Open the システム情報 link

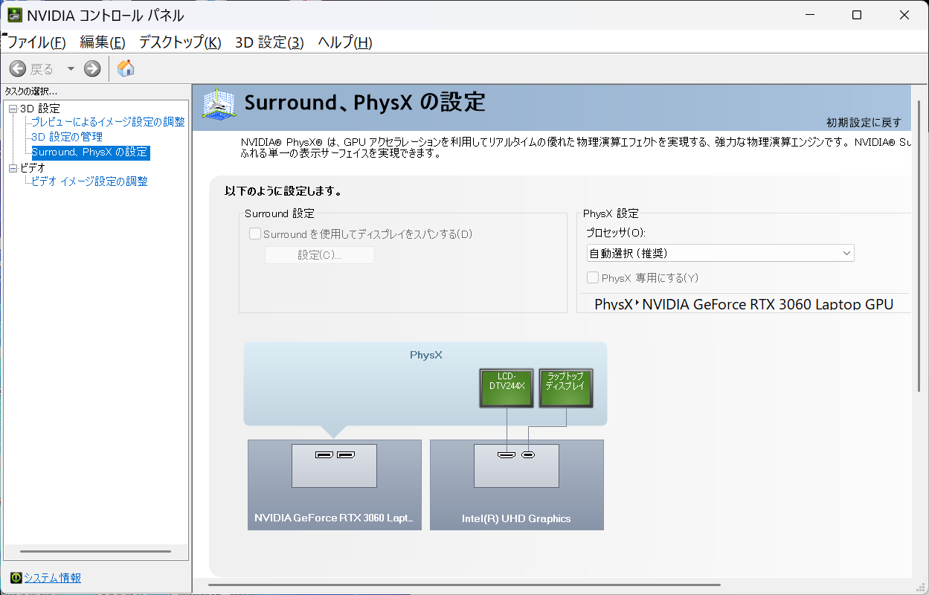point(52,578)
